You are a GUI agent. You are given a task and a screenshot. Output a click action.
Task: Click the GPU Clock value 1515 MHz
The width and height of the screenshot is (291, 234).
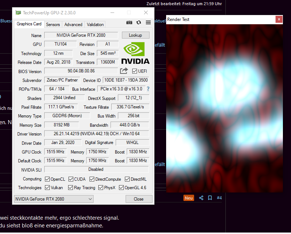(56, 152)
